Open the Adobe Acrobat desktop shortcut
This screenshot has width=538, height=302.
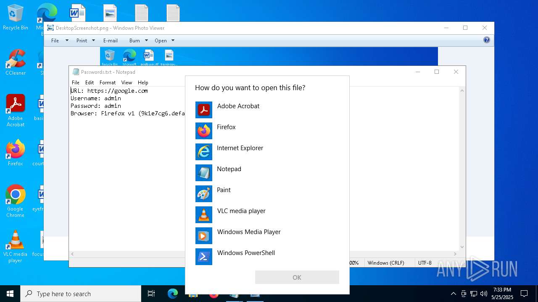point(15,111)
